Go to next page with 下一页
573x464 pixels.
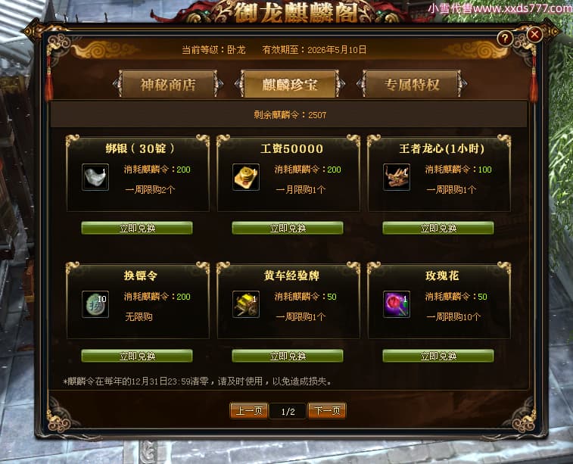point(327,411)
